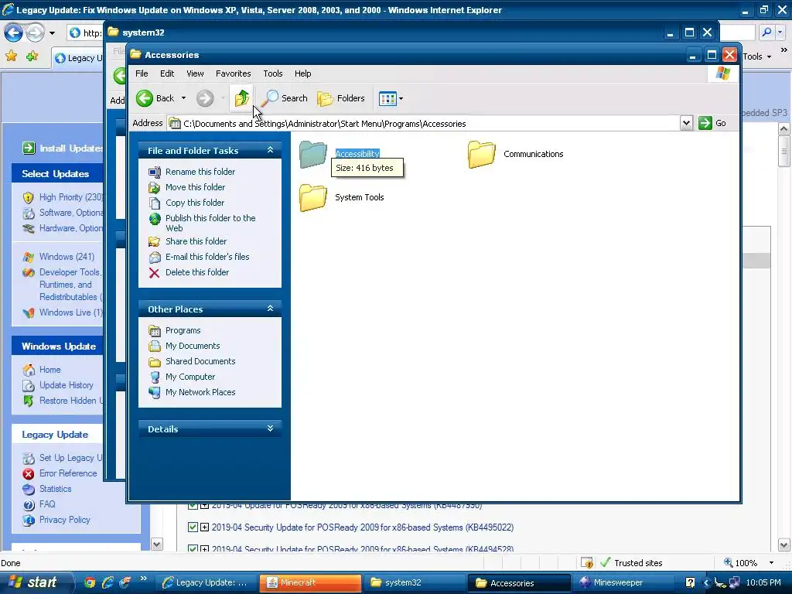Open the Views toolbar icon
Viewport: 792px width, 594px height.
pyautogui.click(x=387, y=98)
